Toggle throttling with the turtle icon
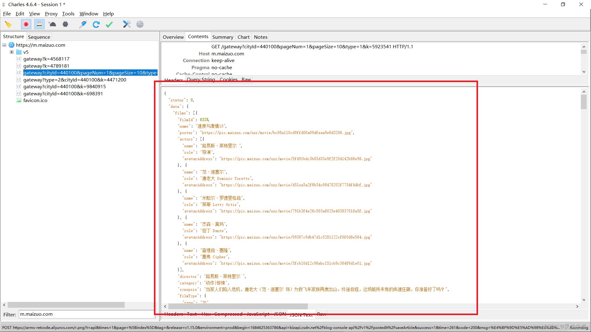 coord(52,24)
